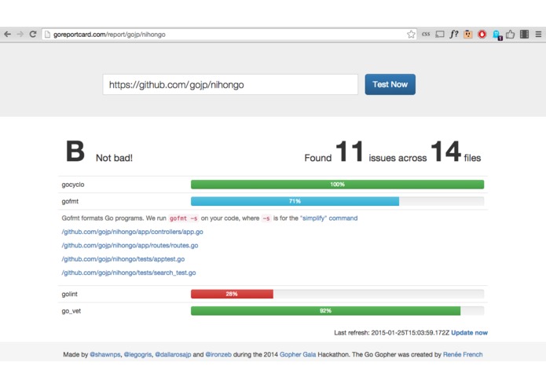This screenshot has height=388, width=546.
Task: Open the app/controllers/app.go file link
Action: tap(132, 232)
